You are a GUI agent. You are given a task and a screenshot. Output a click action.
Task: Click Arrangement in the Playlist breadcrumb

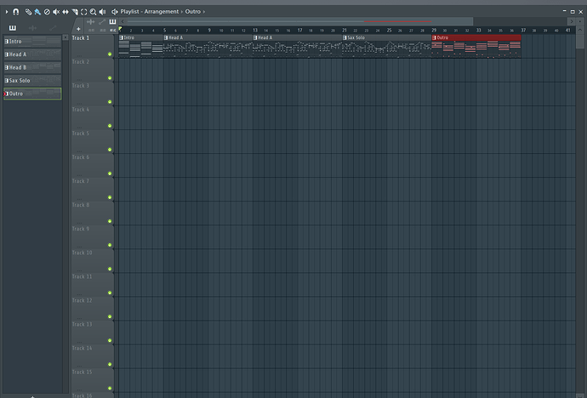[162, 12]
